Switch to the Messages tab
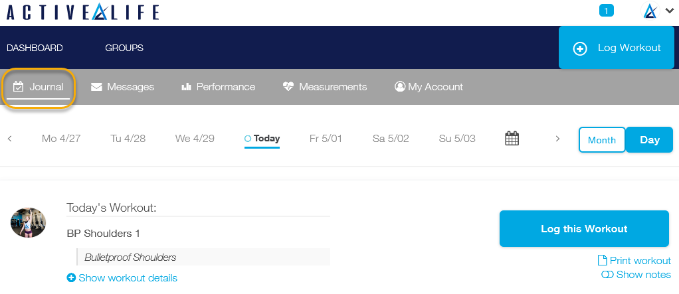679x294 pixels. [x=122, y=87]
